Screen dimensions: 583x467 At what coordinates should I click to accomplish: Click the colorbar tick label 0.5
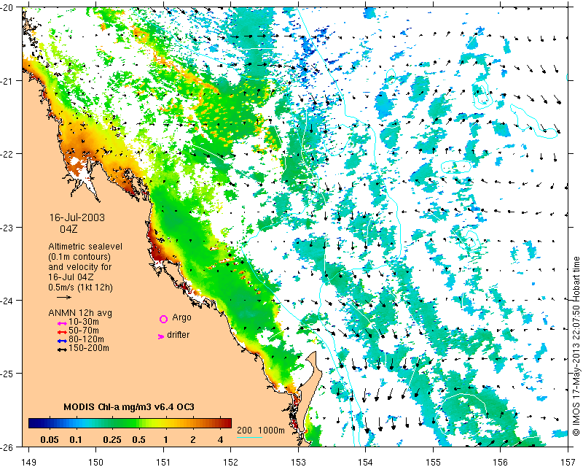(138, 440)
